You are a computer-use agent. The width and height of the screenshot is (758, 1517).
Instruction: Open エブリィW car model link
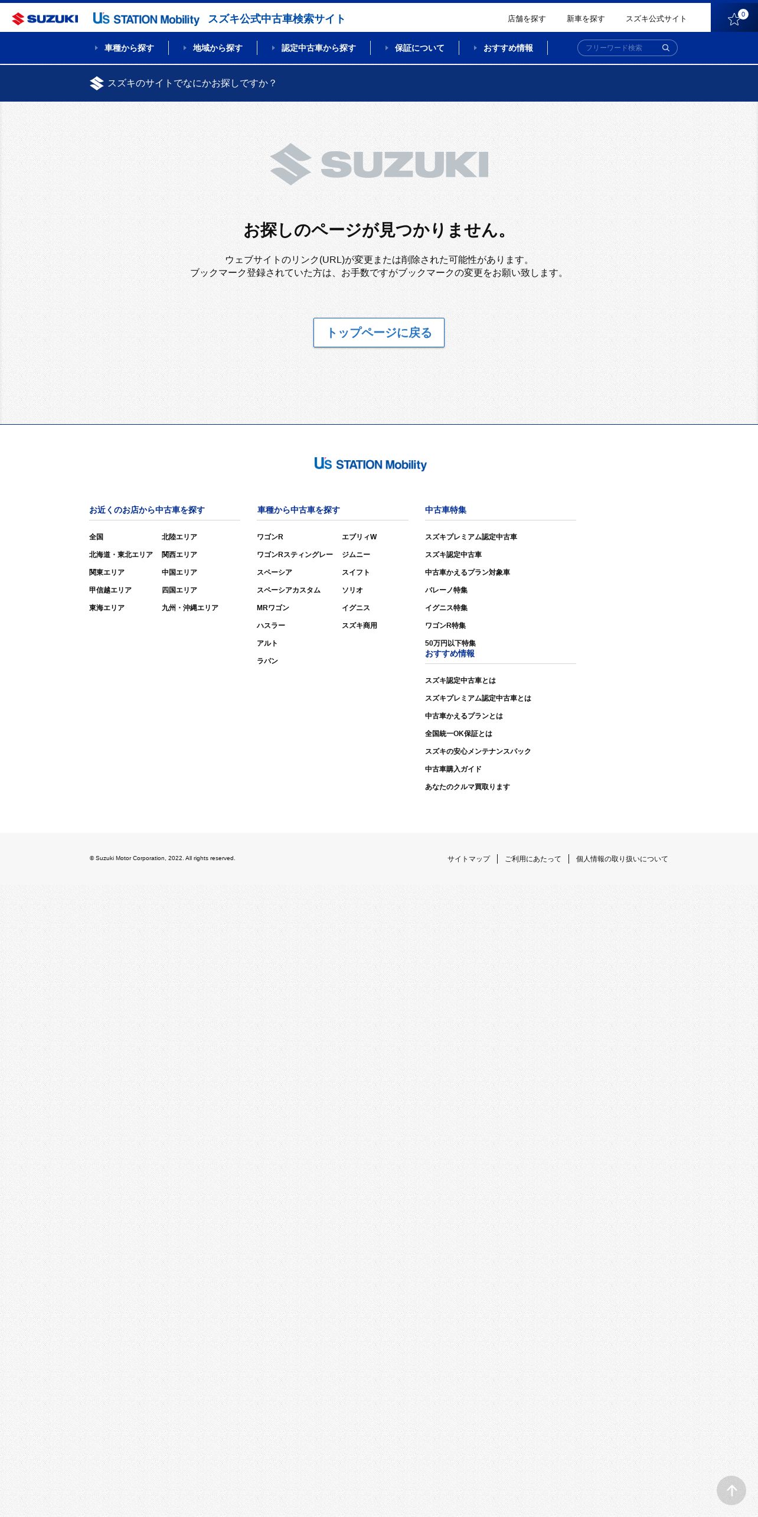359,537
